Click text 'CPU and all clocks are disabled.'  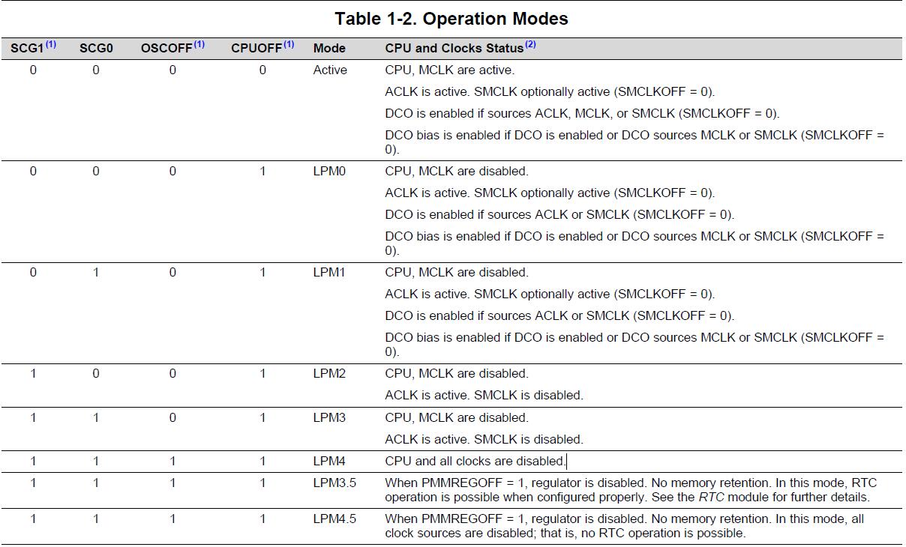tap(474, 461)
